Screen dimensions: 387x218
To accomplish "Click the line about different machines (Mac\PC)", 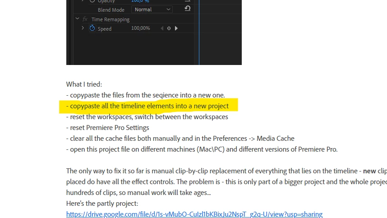I will [x=202, y=149].
